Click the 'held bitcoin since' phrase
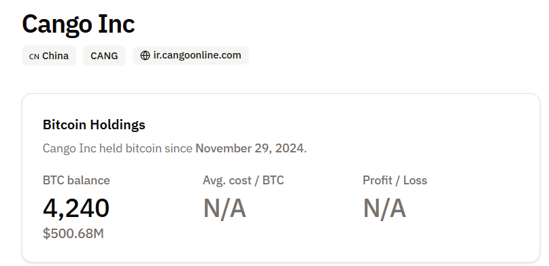The image size is (549, 266). [146, 148]
